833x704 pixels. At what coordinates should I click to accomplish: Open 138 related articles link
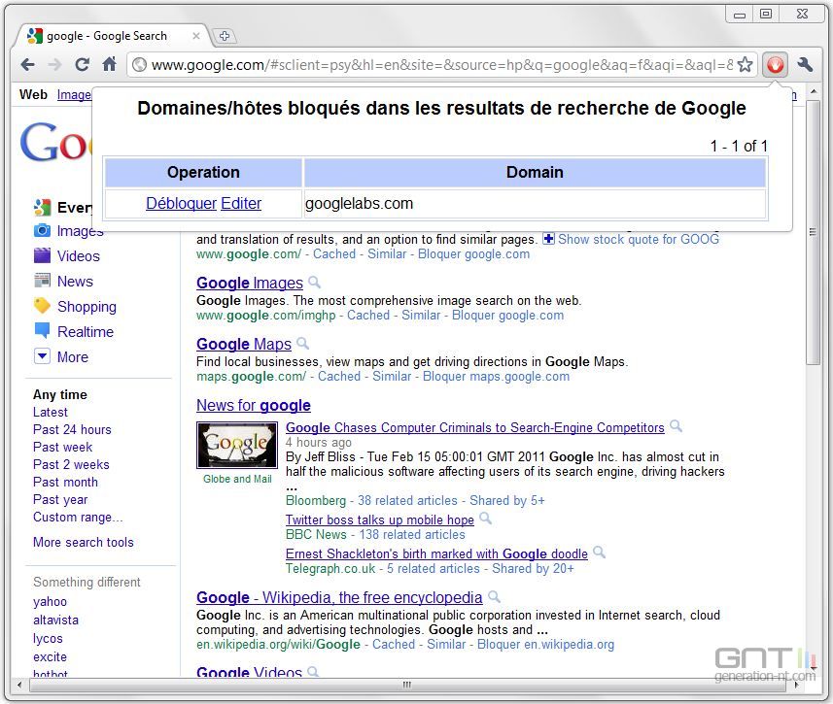click(412, 535)
